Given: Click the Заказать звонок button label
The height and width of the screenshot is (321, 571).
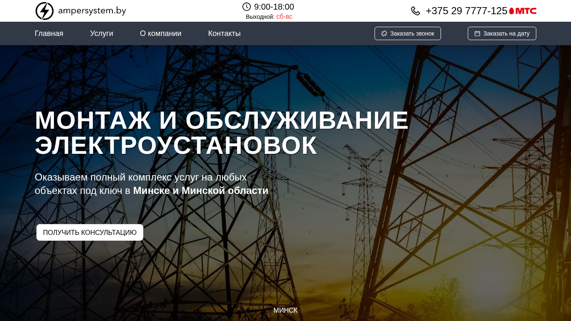Looking at the screenshot, I should tap(412, 33).
